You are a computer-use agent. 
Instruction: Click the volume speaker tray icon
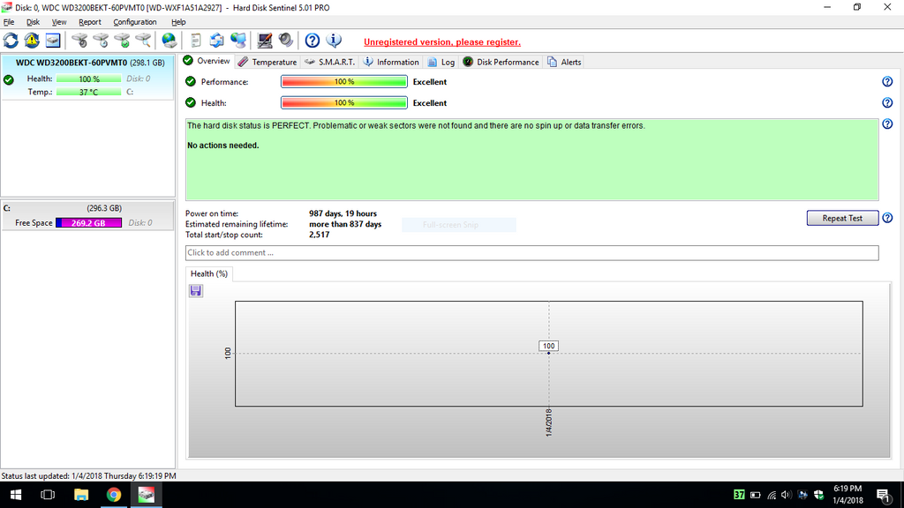click(787, 495)
